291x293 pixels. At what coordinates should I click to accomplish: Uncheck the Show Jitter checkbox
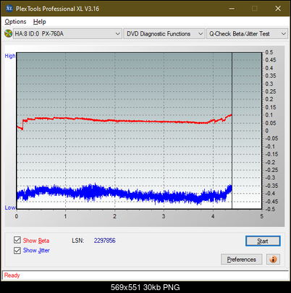pos(17,250)
